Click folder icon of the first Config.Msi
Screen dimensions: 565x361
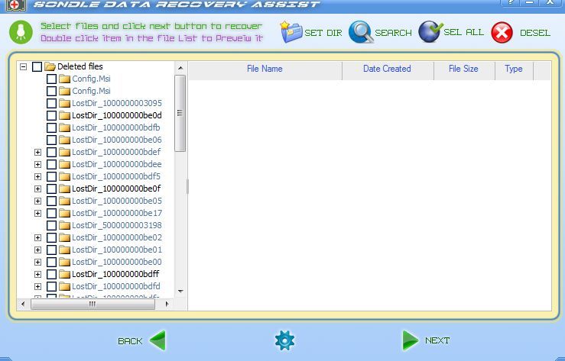64,79
